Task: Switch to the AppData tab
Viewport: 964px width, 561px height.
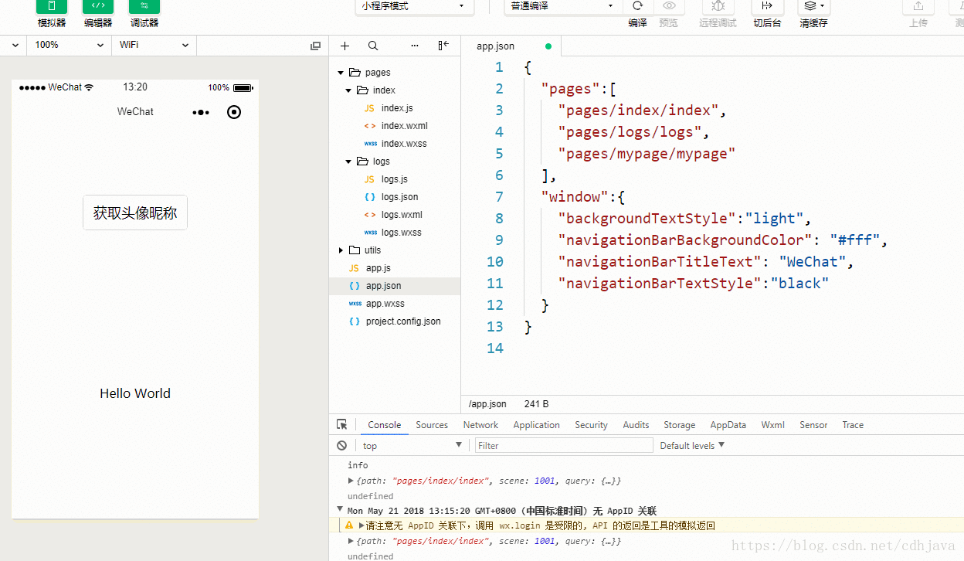Action: (728, 425)
